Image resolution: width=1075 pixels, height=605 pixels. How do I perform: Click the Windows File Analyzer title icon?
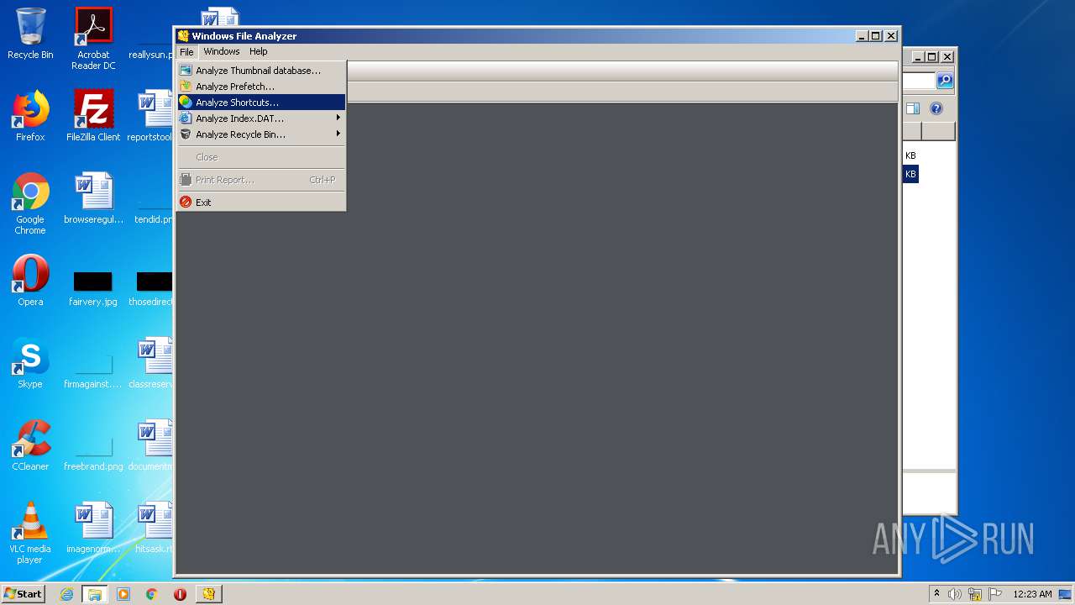(x=183, y=36)
